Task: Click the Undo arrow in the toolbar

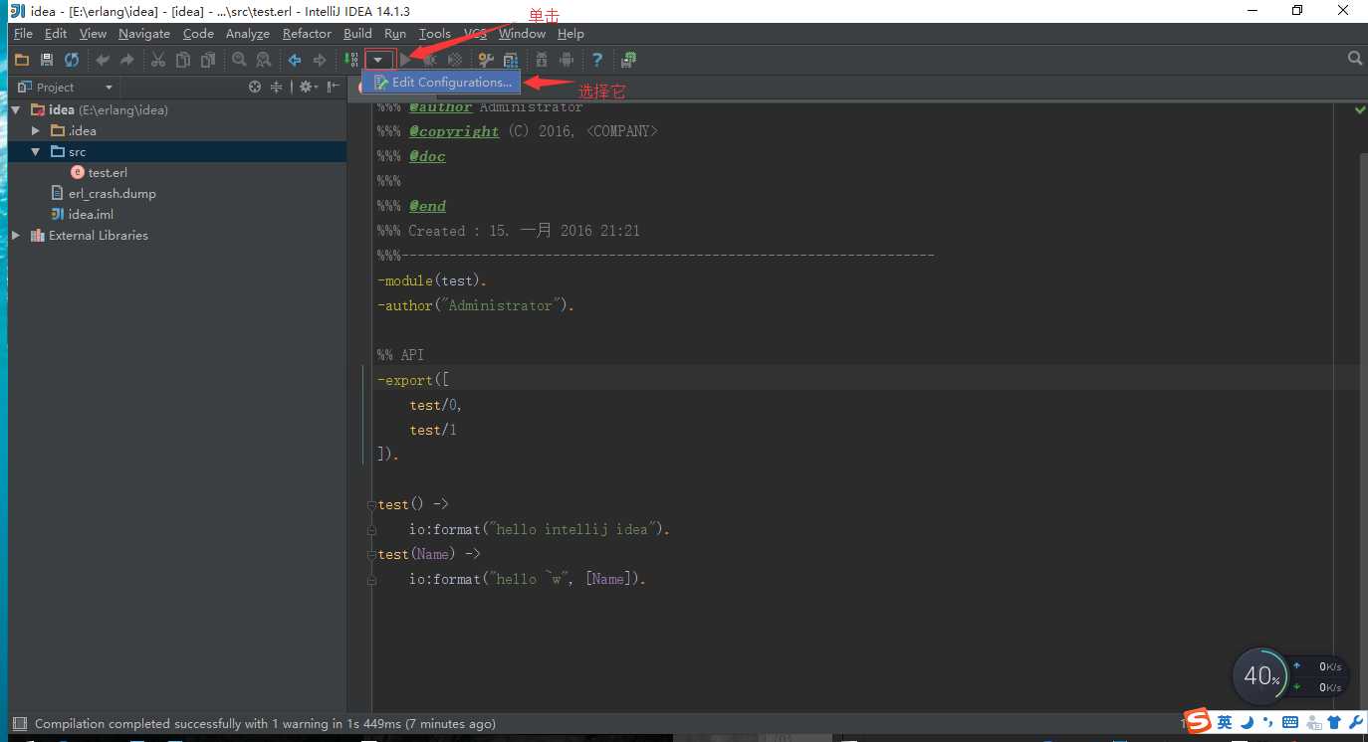Action: (102, 60)
